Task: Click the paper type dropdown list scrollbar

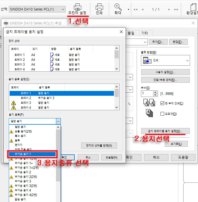Action: [58, 164]
